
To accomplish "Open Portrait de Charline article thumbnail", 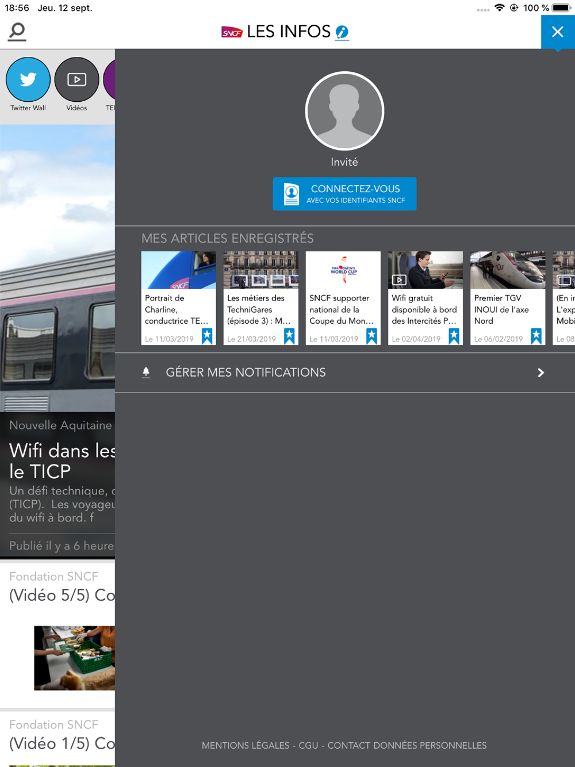I will click(x=179, y=270).
